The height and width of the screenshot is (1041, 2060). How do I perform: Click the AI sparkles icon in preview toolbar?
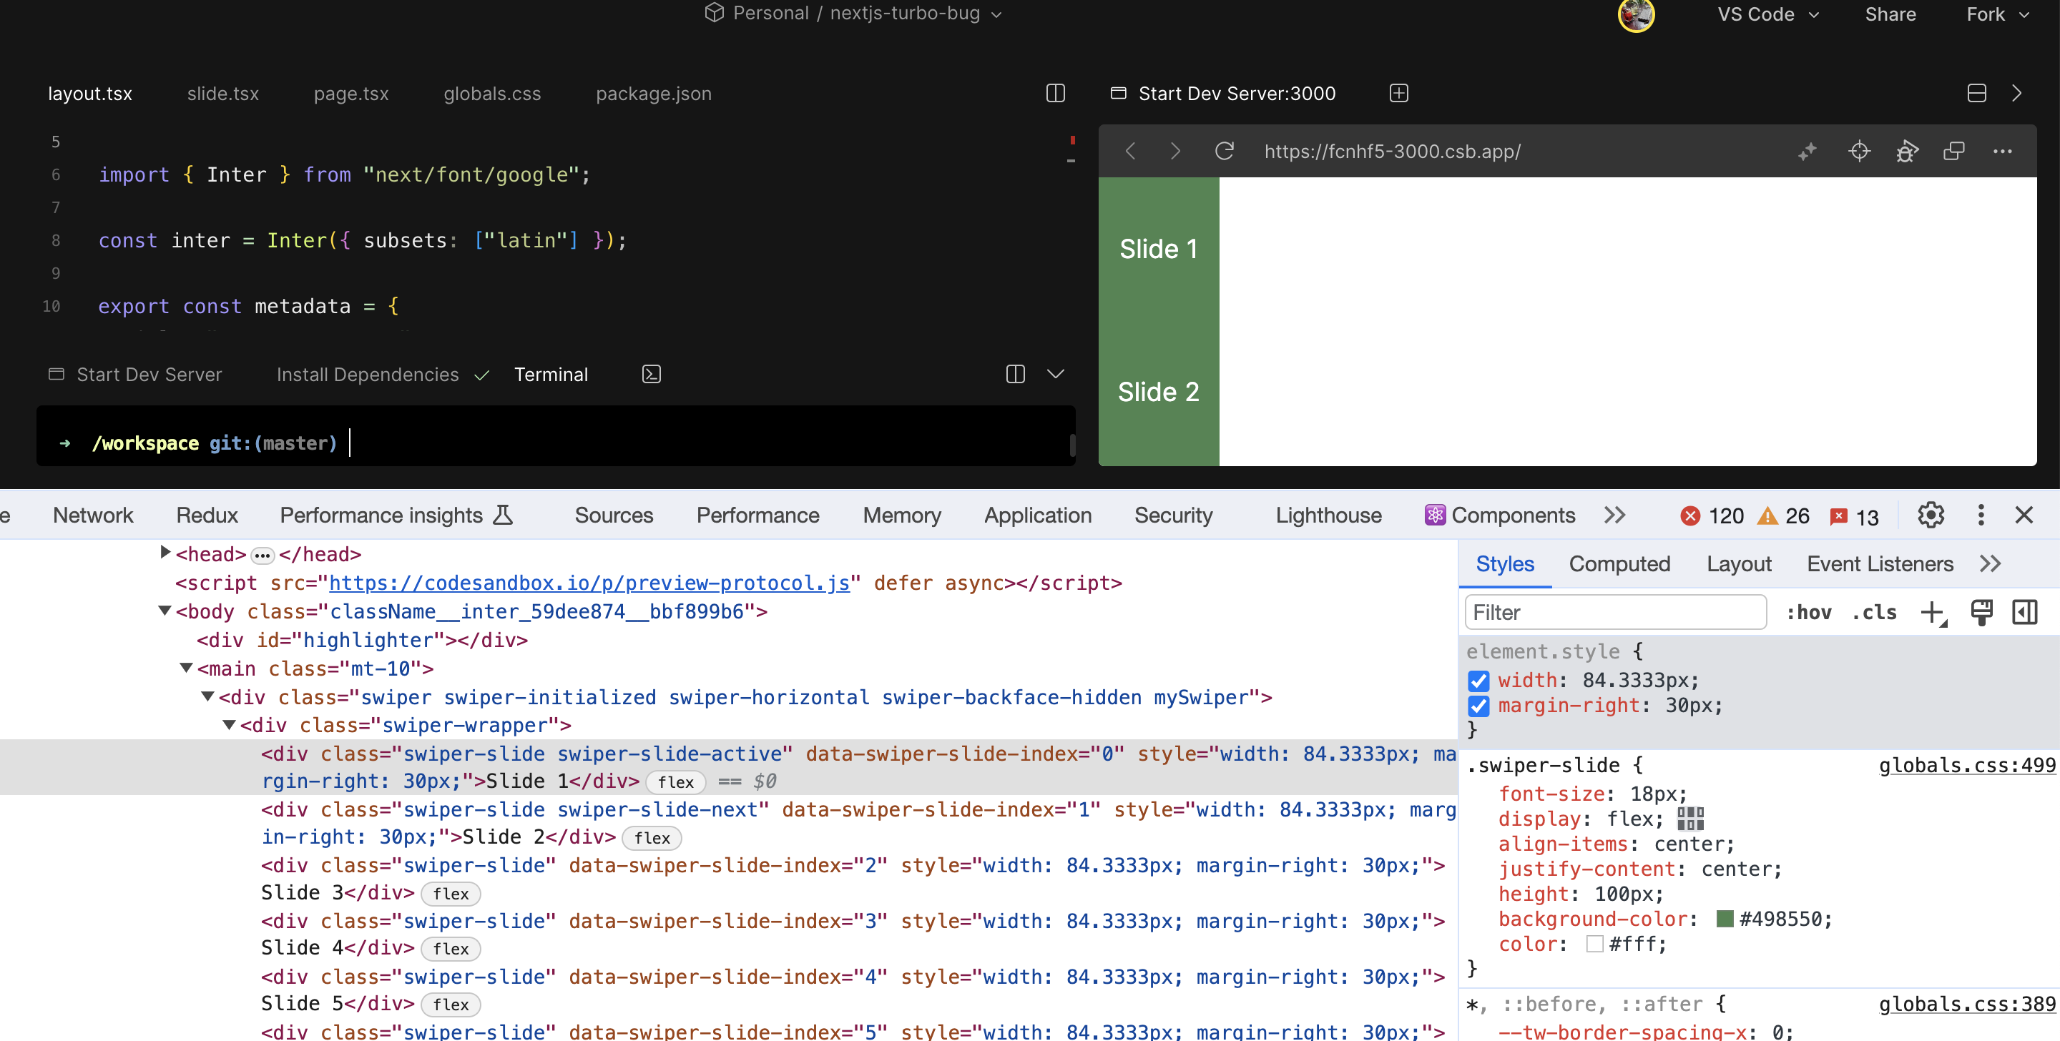coord(1808,150)
